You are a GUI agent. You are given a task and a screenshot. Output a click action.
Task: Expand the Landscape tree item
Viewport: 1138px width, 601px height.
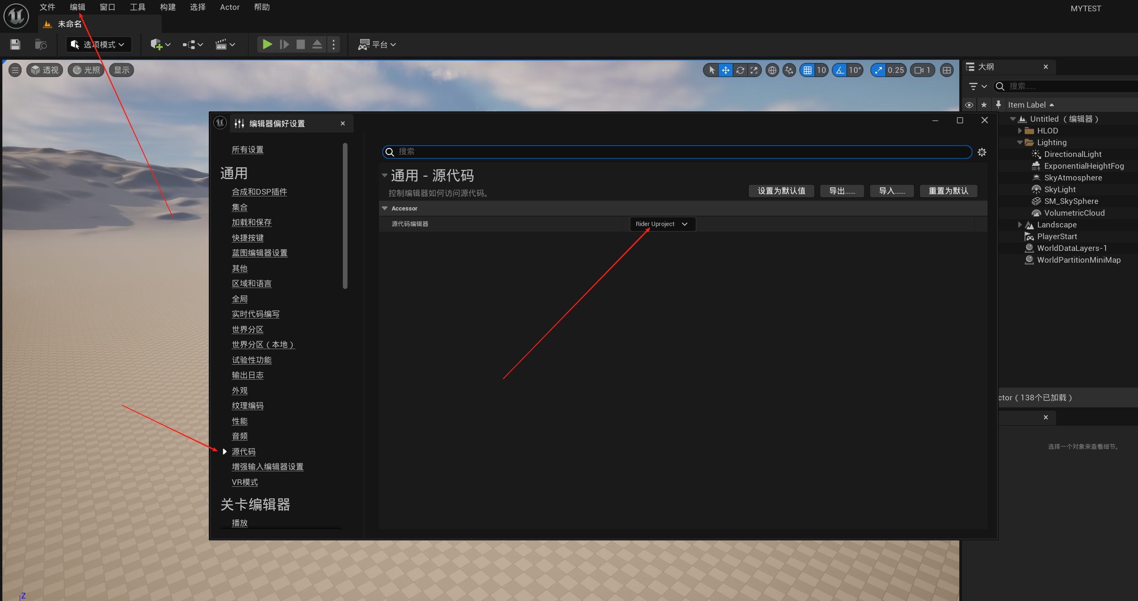pyautogui.click(x=1019, y=225)
